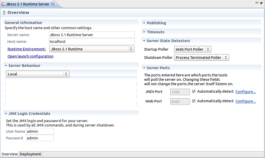Toggle JNDI Port automatic detection checkbox
This screenshot has height=158, width=265.
tap(194, 91)
